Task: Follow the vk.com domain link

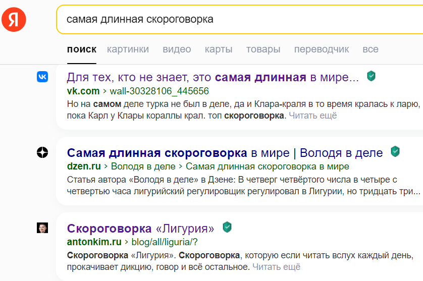Action: click(x=83, y=91)
